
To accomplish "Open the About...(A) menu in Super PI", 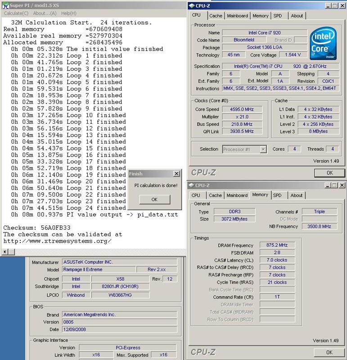I will [x=45, y=13].
